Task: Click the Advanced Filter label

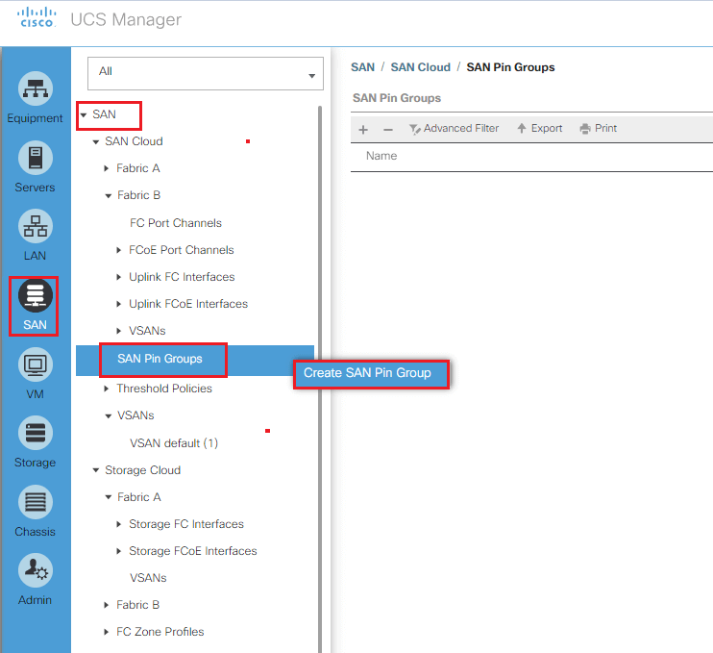Action: pos(461,128)
